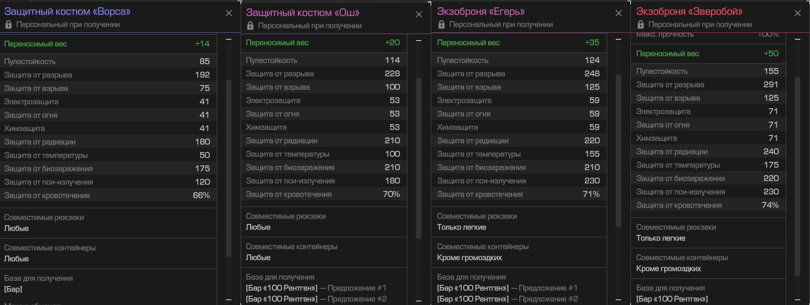Screen dimensions: 810x305
Task: Click Только легкие backpacks text in «Егерь»
Action: [462, 227]
